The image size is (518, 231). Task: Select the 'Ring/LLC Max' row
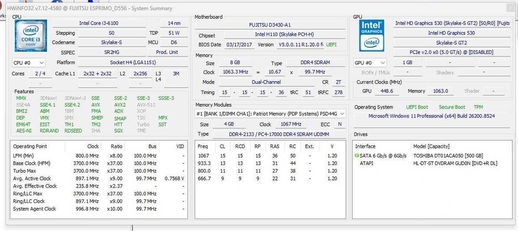click(x=99, y=193)
